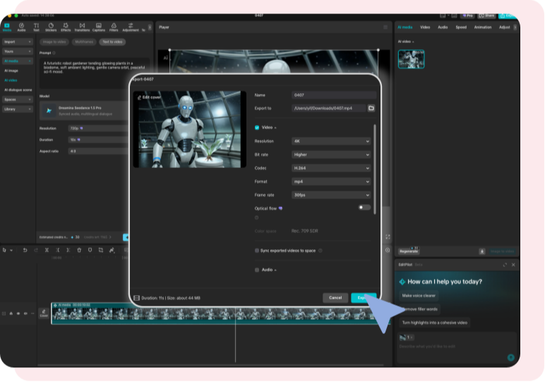Click Edit cover on preview thumbnail
The width and height of the screenshot is (545, 382).
[x=150, y=97]
